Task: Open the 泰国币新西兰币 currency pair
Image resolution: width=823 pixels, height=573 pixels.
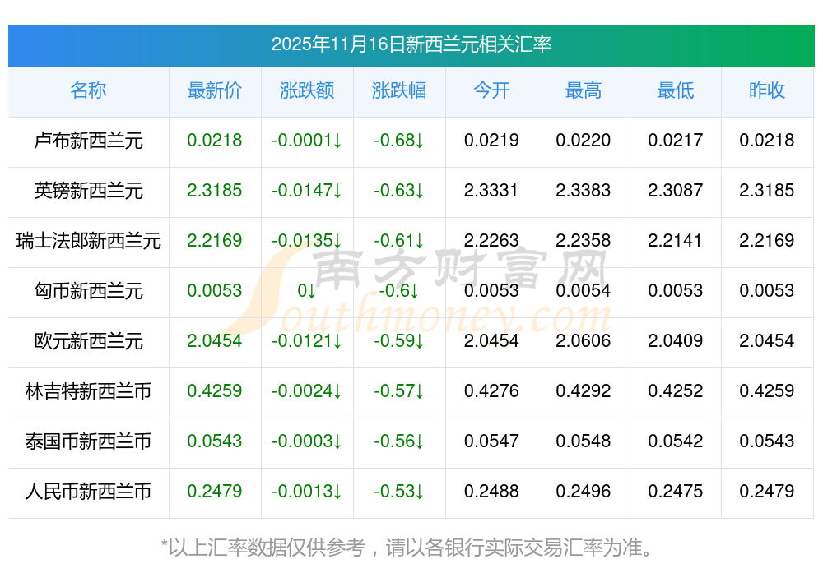Action: click(x=88, y=441)
